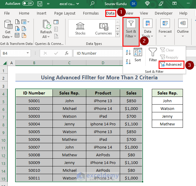Open the Name Box dropdown arrow

pyautogui.click(x=28, y=53)
